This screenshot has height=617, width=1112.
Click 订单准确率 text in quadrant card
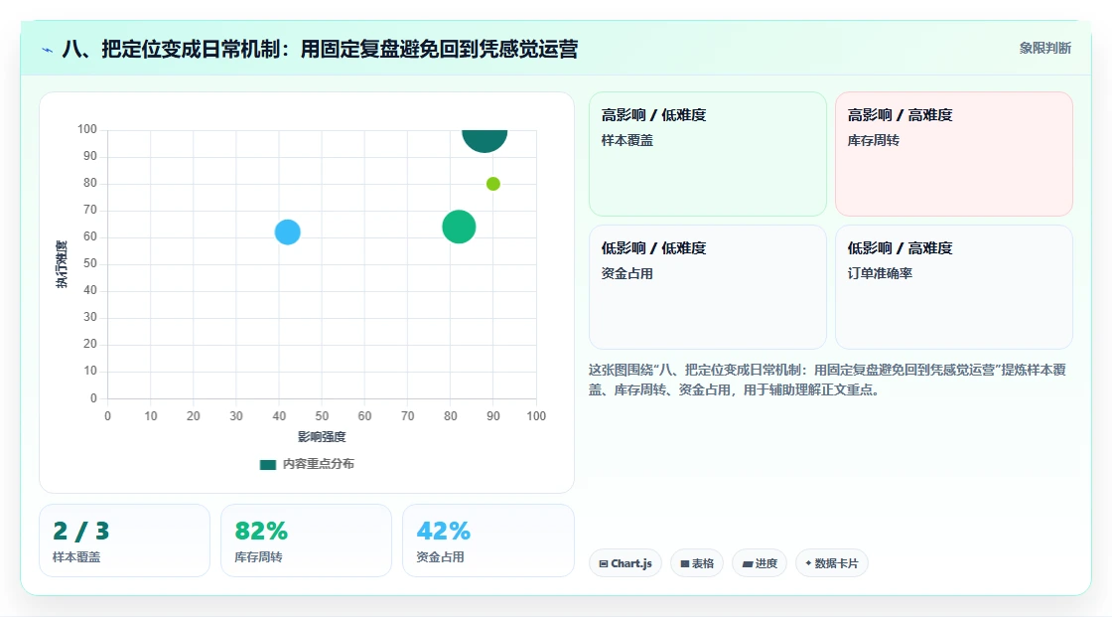point(880,273)
